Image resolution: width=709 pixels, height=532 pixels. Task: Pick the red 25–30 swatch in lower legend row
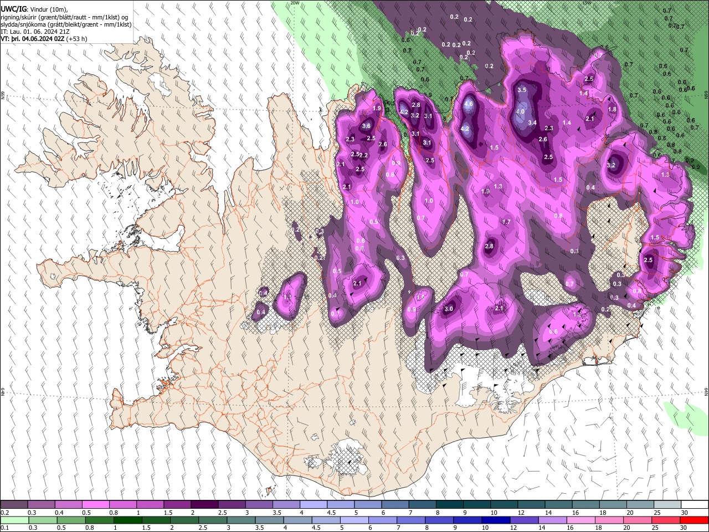pyautogui.click(x=666, y=520)
